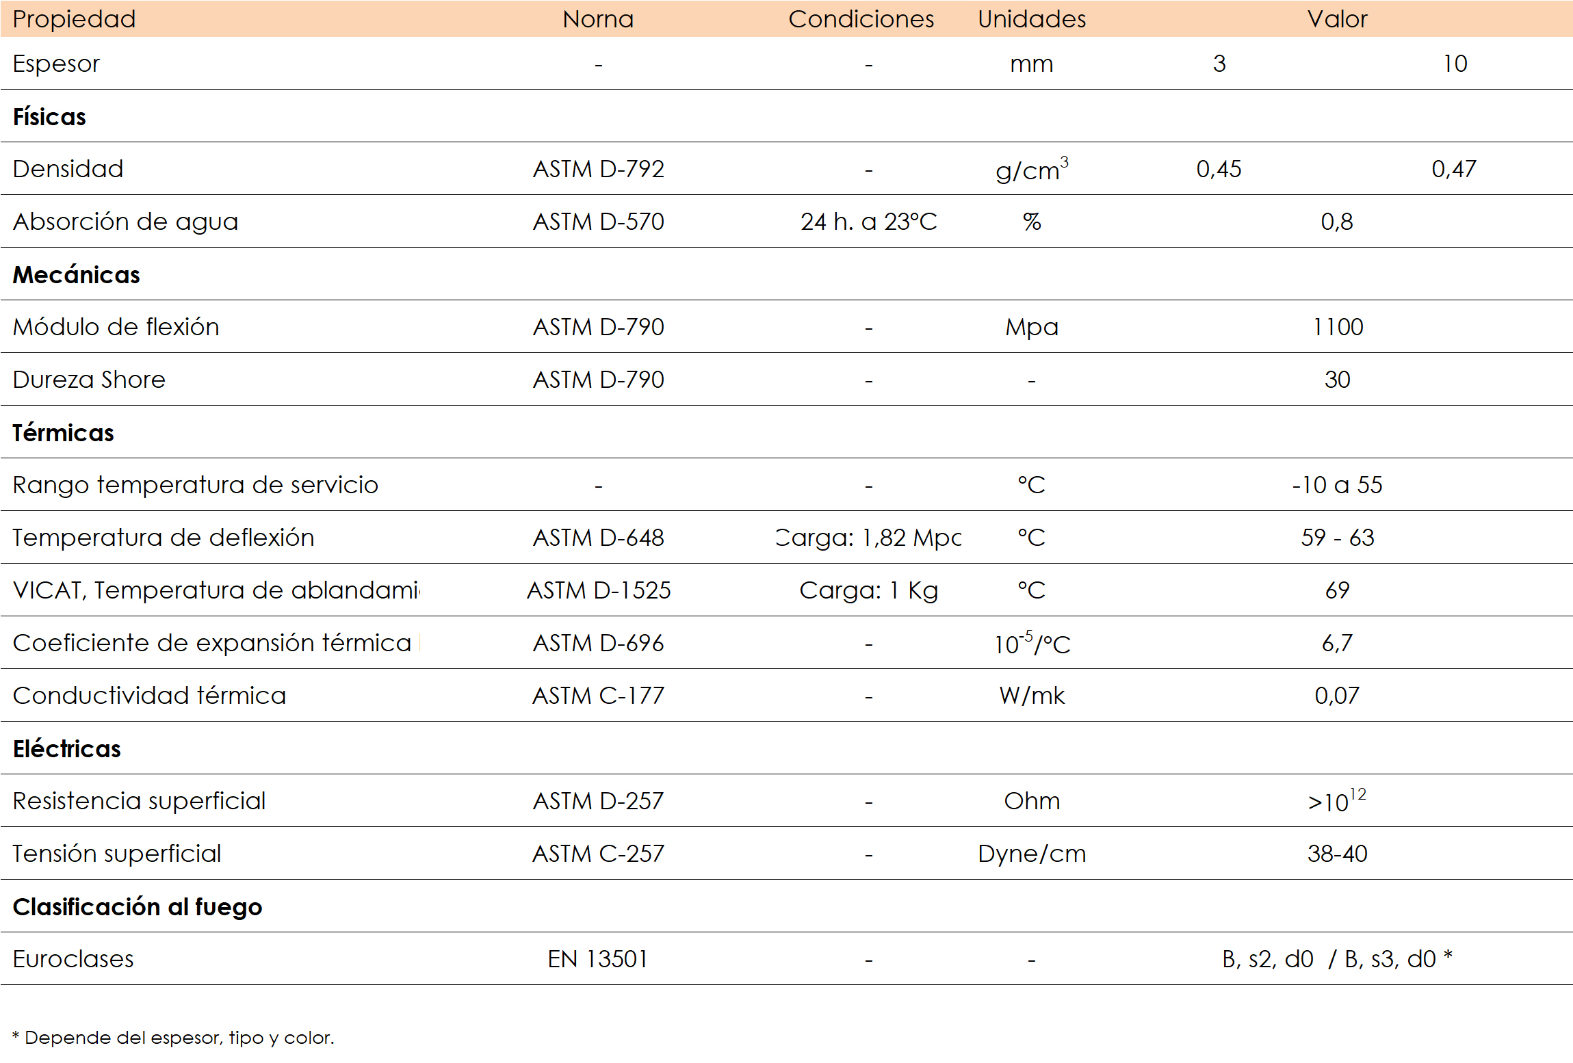Click the Dyne/cm unit cell
Screen dimensions: 1573x1063
[1031, 854]
